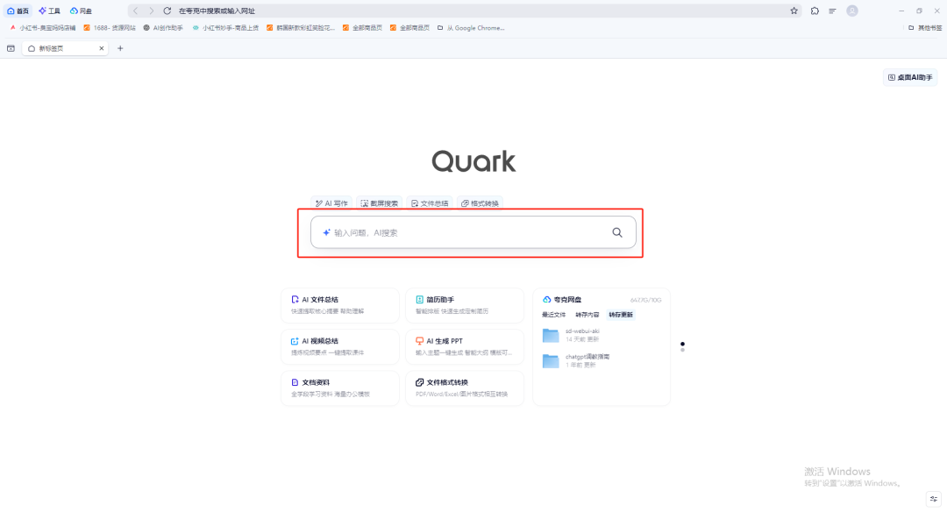The image size is (947, 512).
Task: Go forward with the forward arrow
Action: pos(151,11)
